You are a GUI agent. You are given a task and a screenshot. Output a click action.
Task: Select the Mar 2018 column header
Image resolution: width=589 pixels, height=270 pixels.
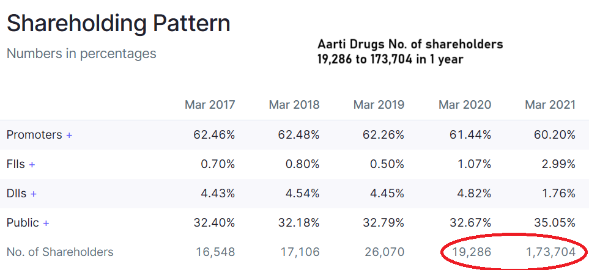(x=294, y=104)
